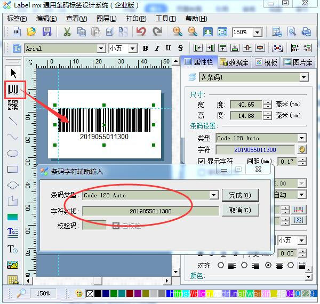Toggle underline text formatting
The image size is (320, 304).
pos(168,49)
